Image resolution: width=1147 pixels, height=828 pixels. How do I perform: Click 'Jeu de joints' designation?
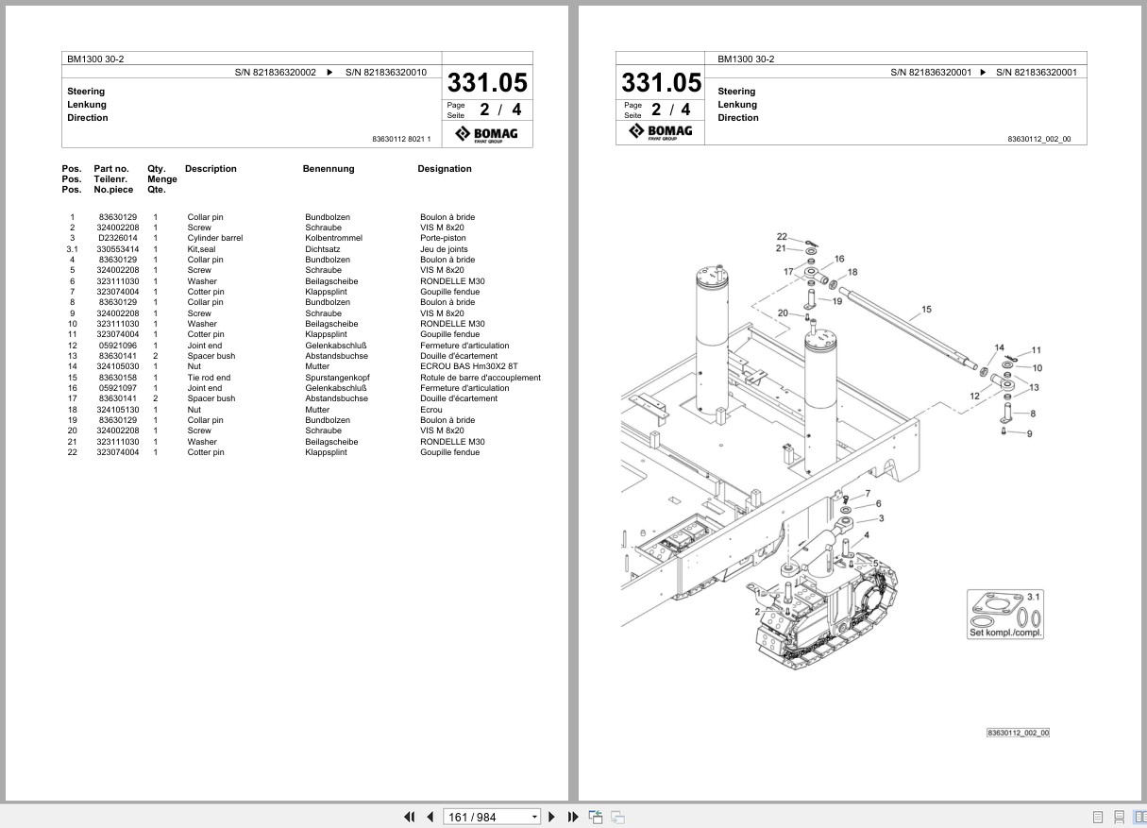point(444,249)
